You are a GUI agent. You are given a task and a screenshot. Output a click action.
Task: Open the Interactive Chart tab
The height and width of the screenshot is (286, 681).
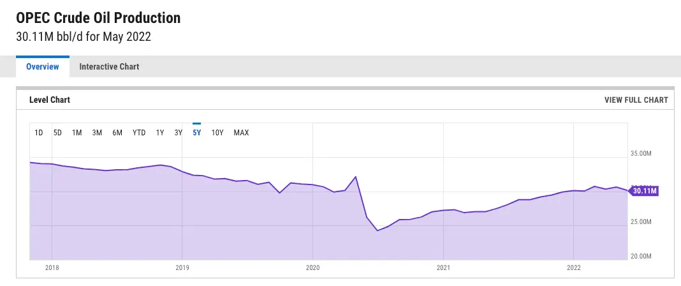coord(109,66)
